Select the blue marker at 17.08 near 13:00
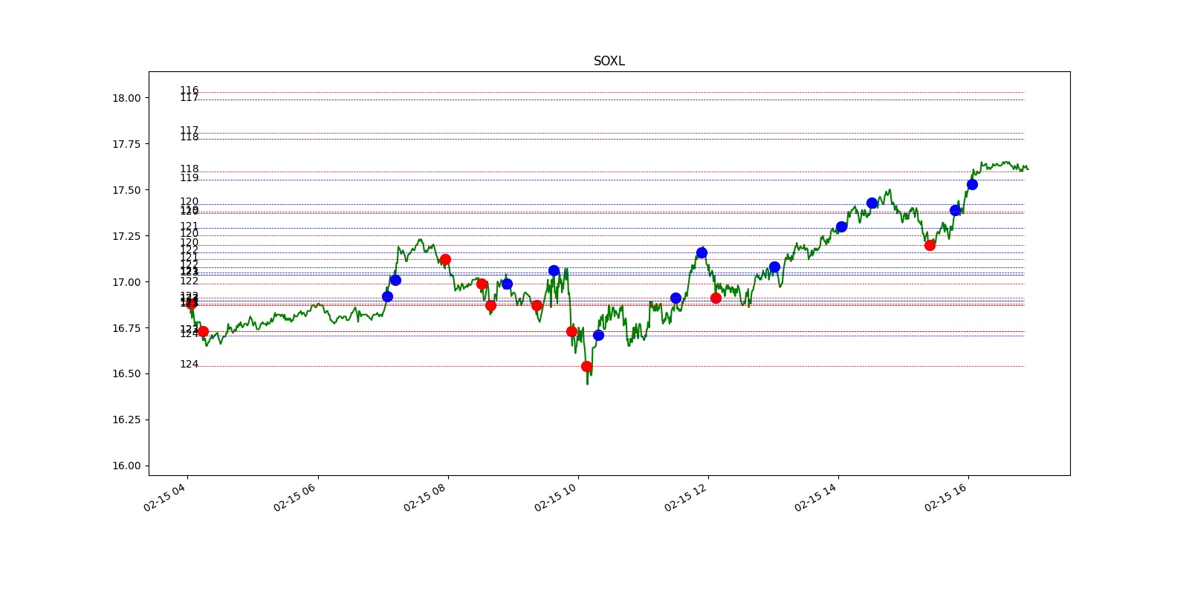Image resolution: width=1189 pixels, height=594 pixels. [x=774, y=267]
